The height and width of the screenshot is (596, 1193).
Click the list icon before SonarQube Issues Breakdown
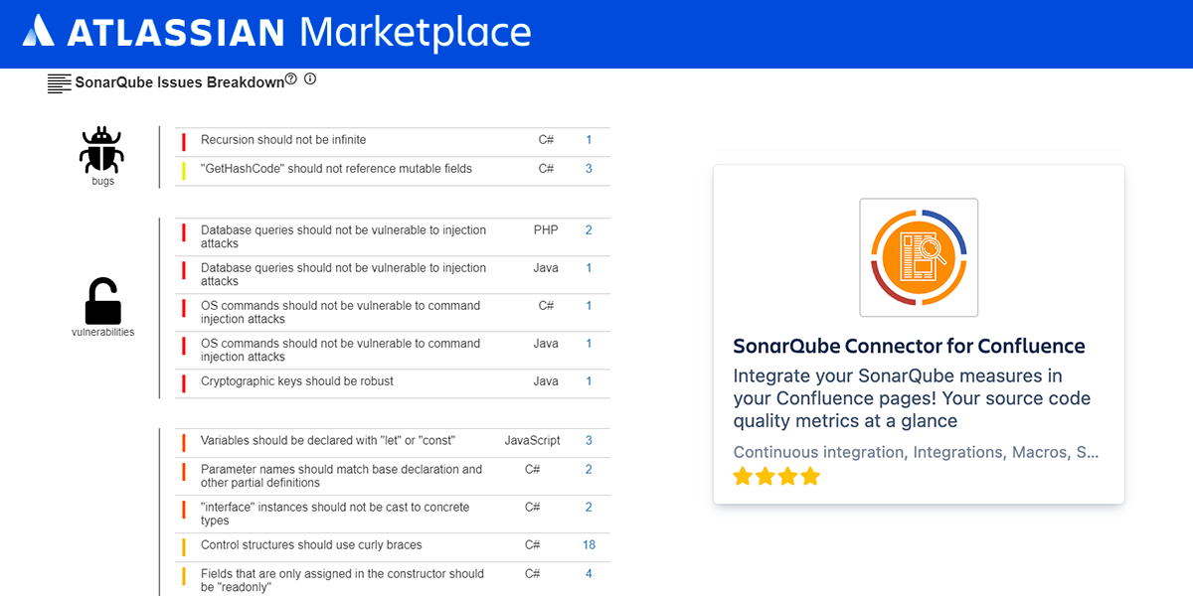coord(60,83)
